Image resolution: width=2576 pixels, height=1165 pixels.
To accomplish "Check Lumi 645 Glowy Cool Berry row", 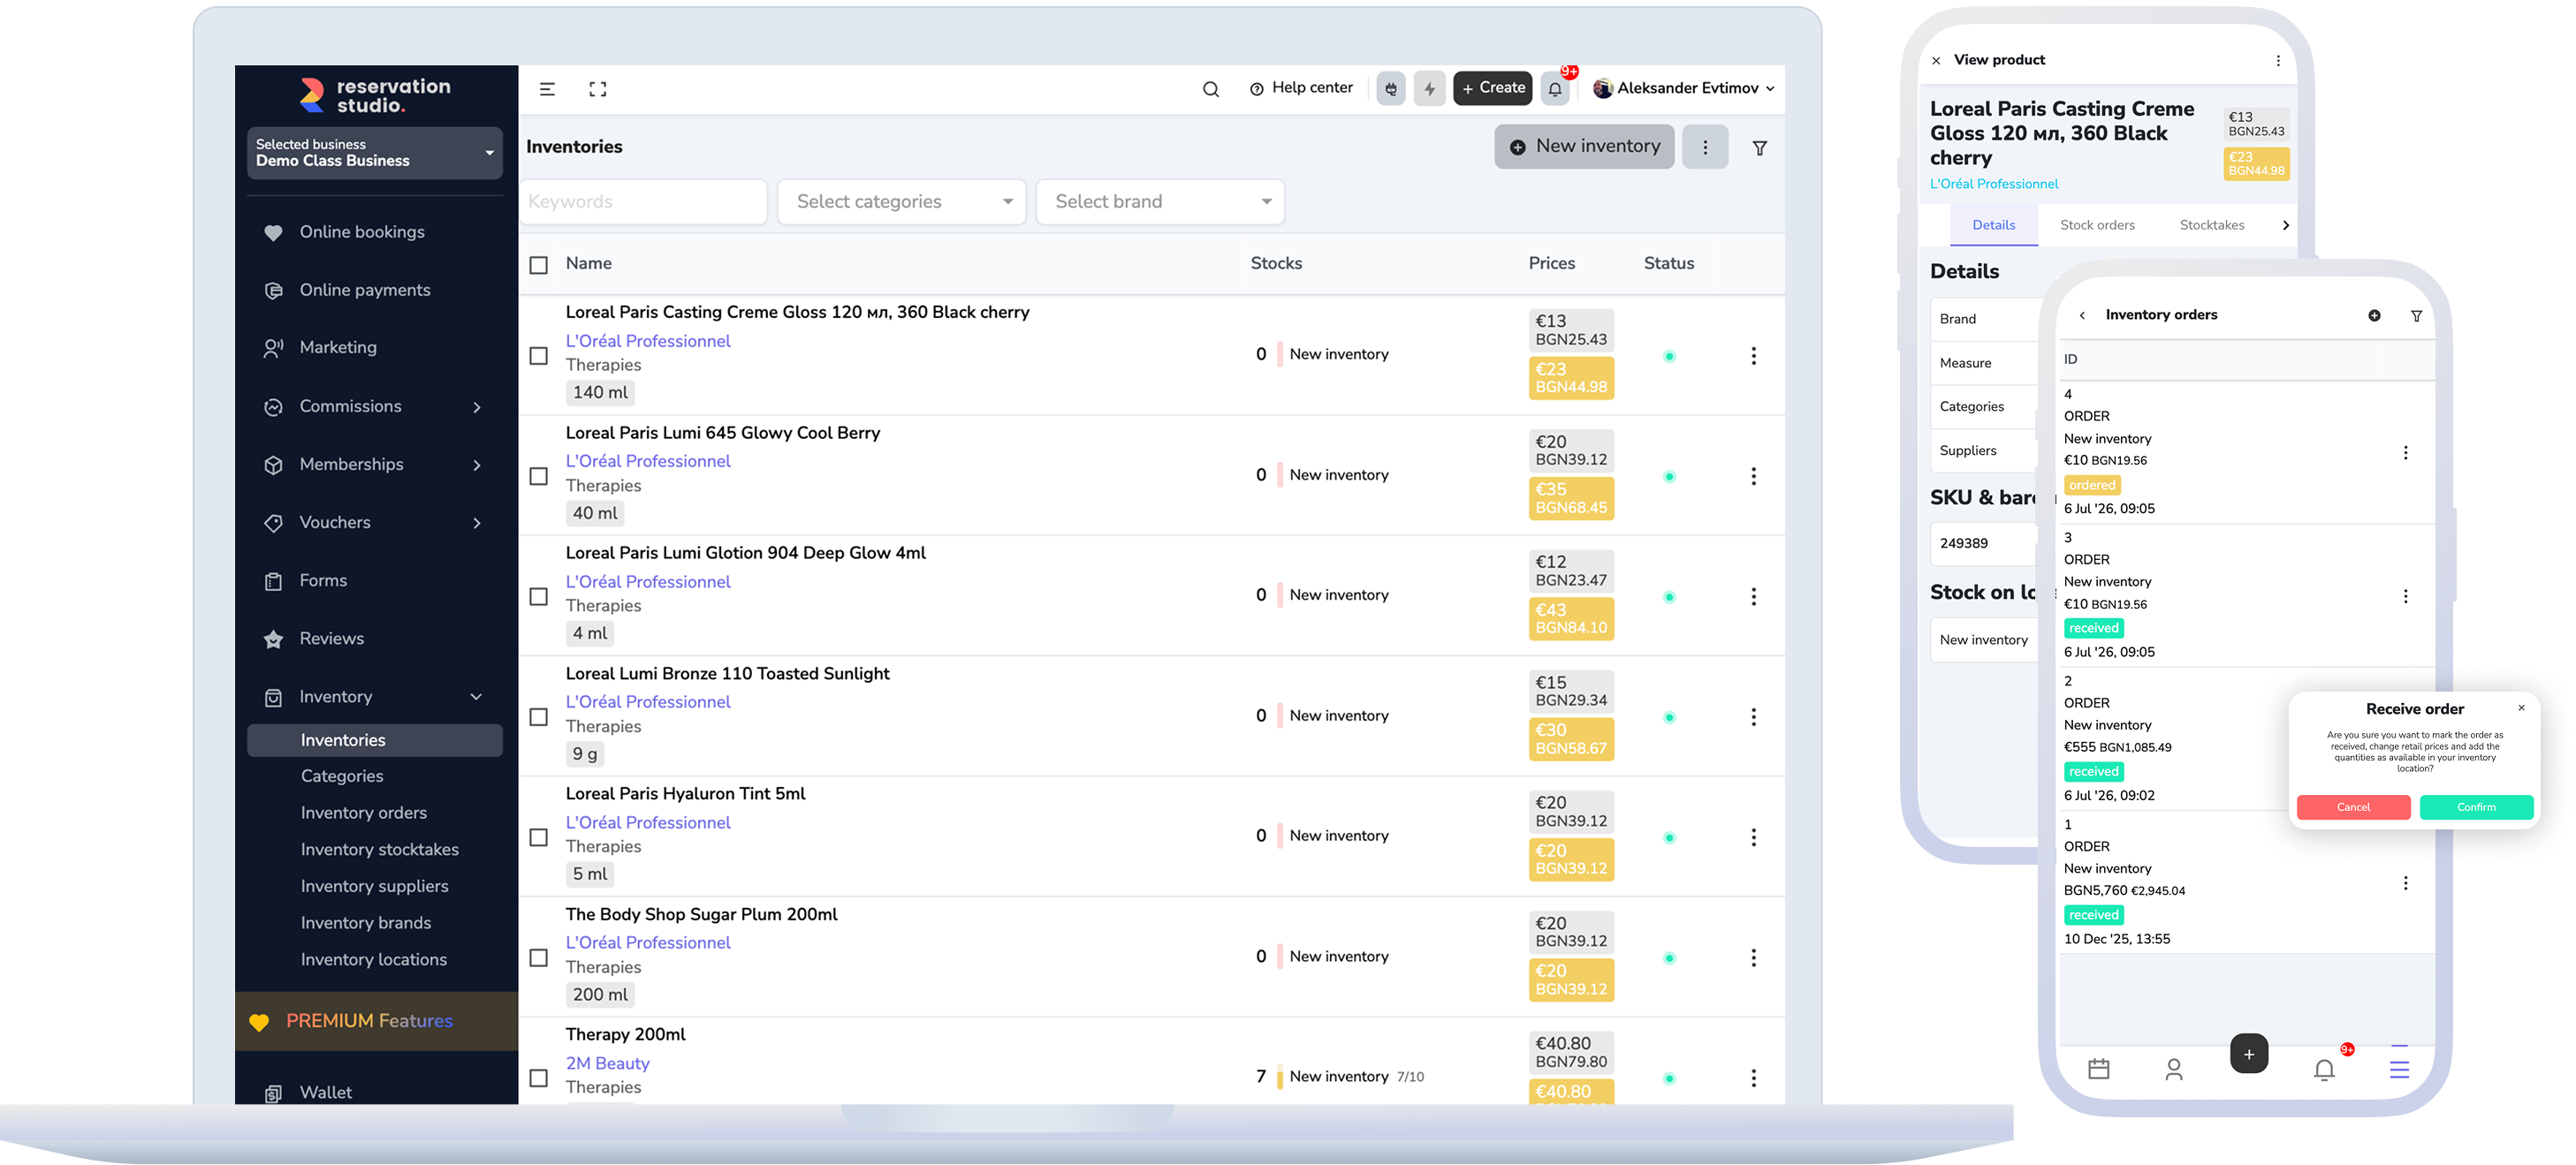I will (x=538, y=477).
